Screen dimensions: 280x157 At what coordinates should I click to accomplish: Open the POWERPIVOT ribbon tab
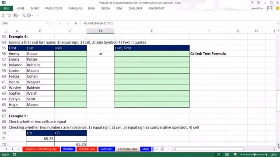coord(157,8)
